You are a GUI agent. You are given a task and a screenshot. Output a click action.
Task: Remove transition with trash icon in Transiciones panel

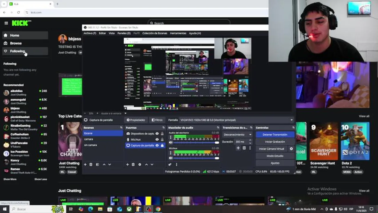[244, 148]
